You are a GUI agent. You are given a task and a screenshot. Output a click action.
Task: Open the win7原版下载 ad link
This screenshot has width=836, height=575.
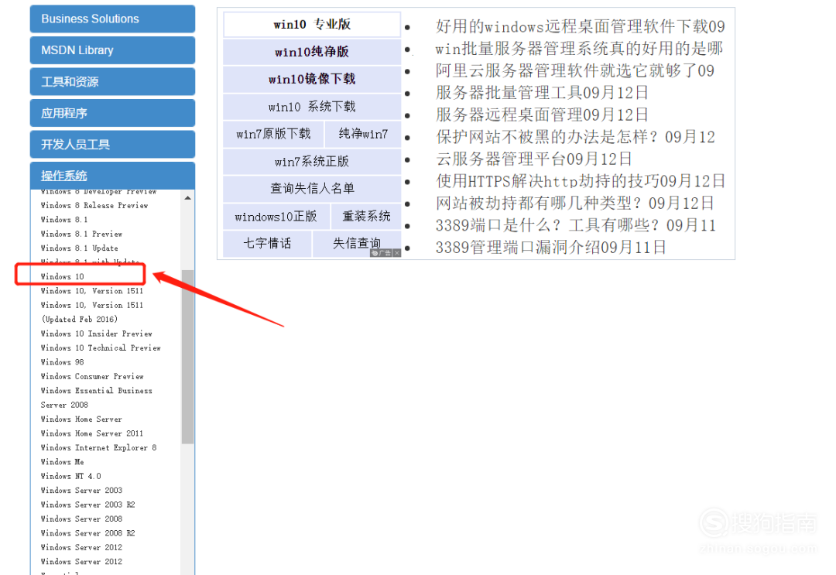click(x=273, y=134)
